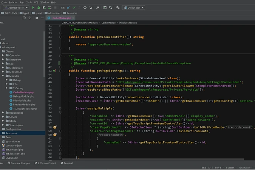255x170 pixels.
Task: Click the project panel gear icon
Action: [x=37, y=18]
